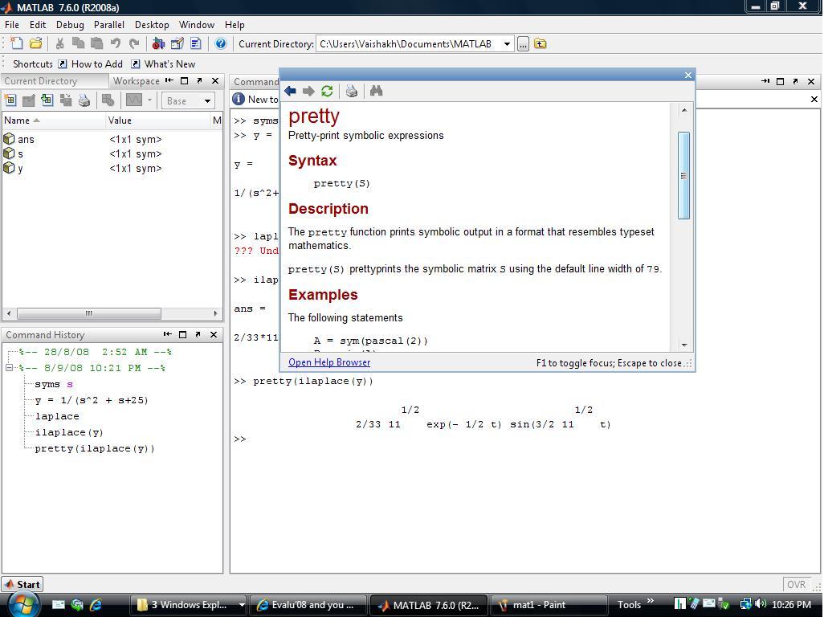
Task: Select the Simulink library icon
Action: click(x=157, y=44)
